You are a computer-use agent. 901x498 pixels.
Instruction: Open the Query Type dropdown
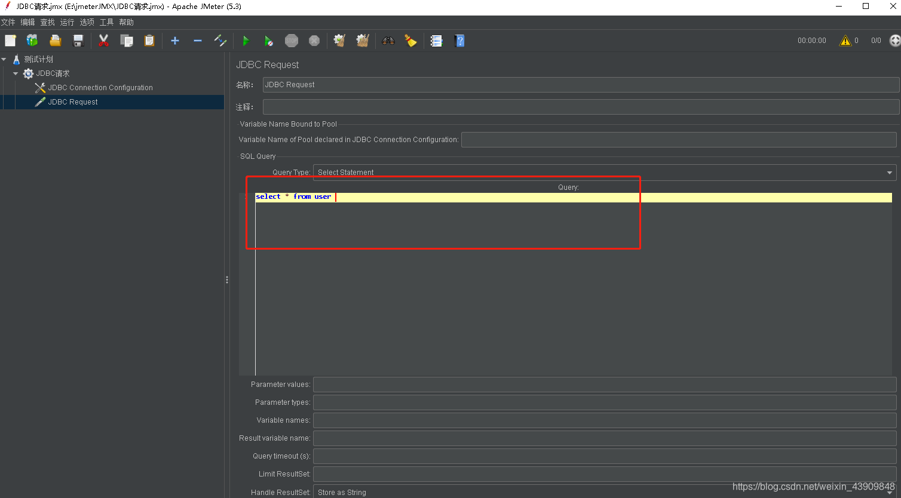click(605, 173)
